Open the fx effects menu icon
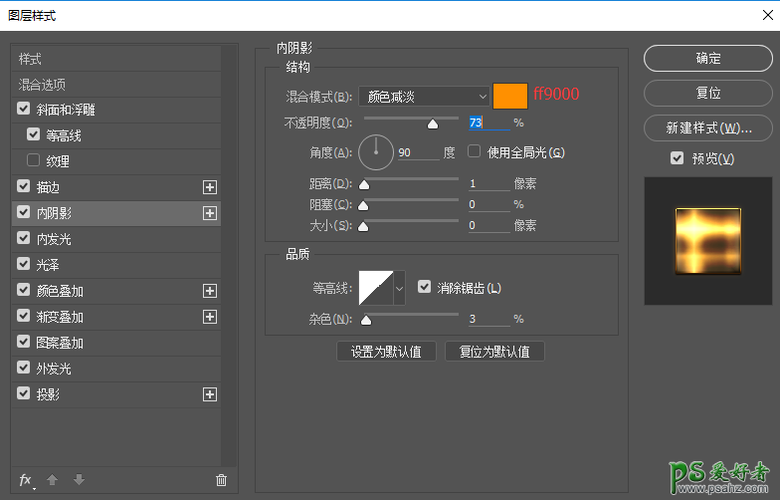 pos(27,480)
